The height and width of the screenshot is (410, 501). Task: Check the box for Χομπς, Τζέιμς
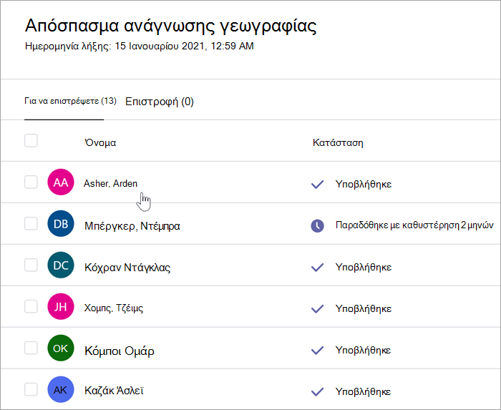pos(31,306)
